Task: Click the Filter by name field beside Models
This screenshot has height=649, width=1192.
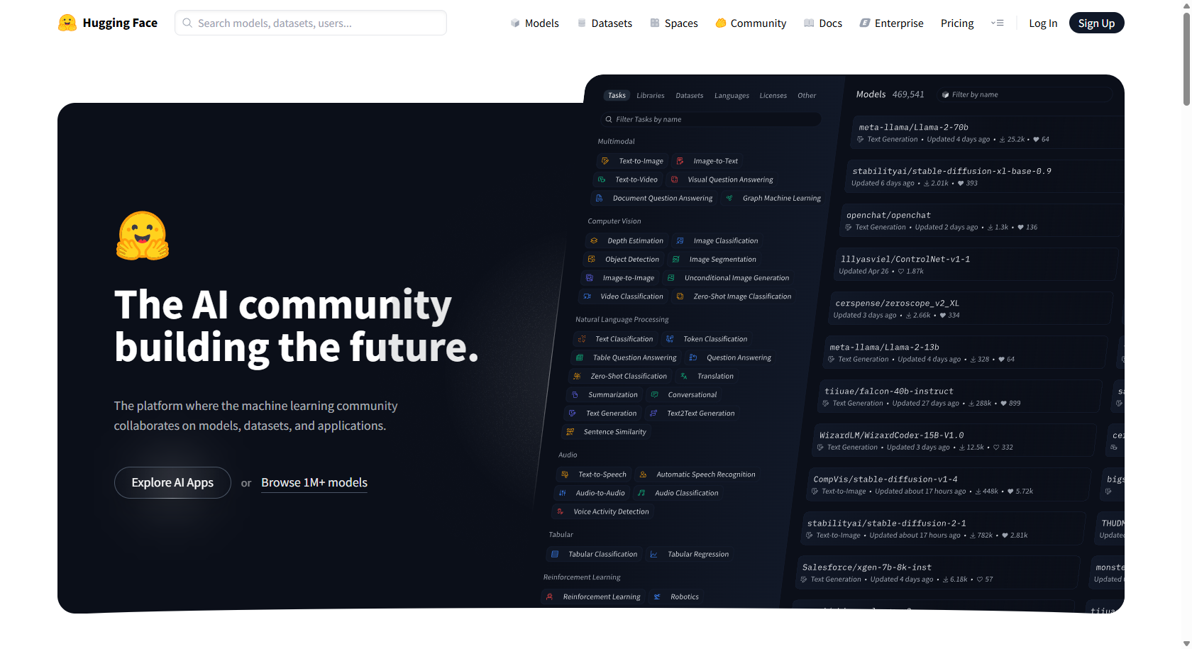Action: [x=1025, y=94]
